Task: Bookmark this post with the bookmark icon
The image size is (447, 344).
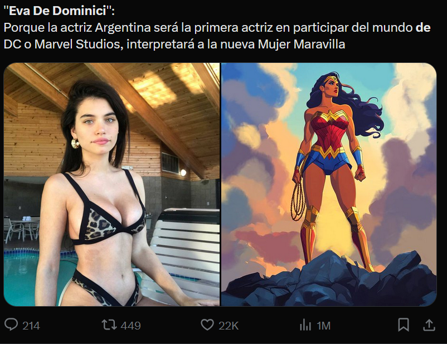Action: [404, 325]
